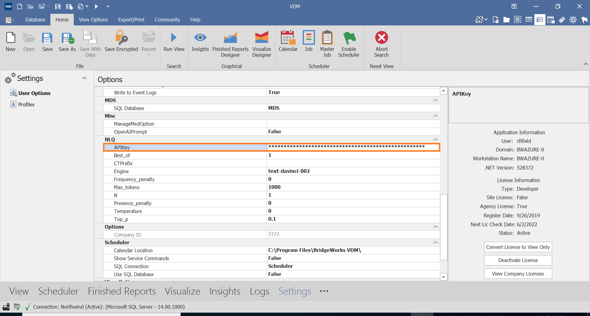Collapse the Scheduler options group
Screen dimensions: 590x316
pos(435,242)
